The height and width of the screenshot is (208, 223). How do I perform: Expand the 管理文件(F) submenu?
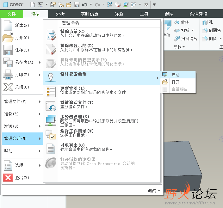(22, 101)
